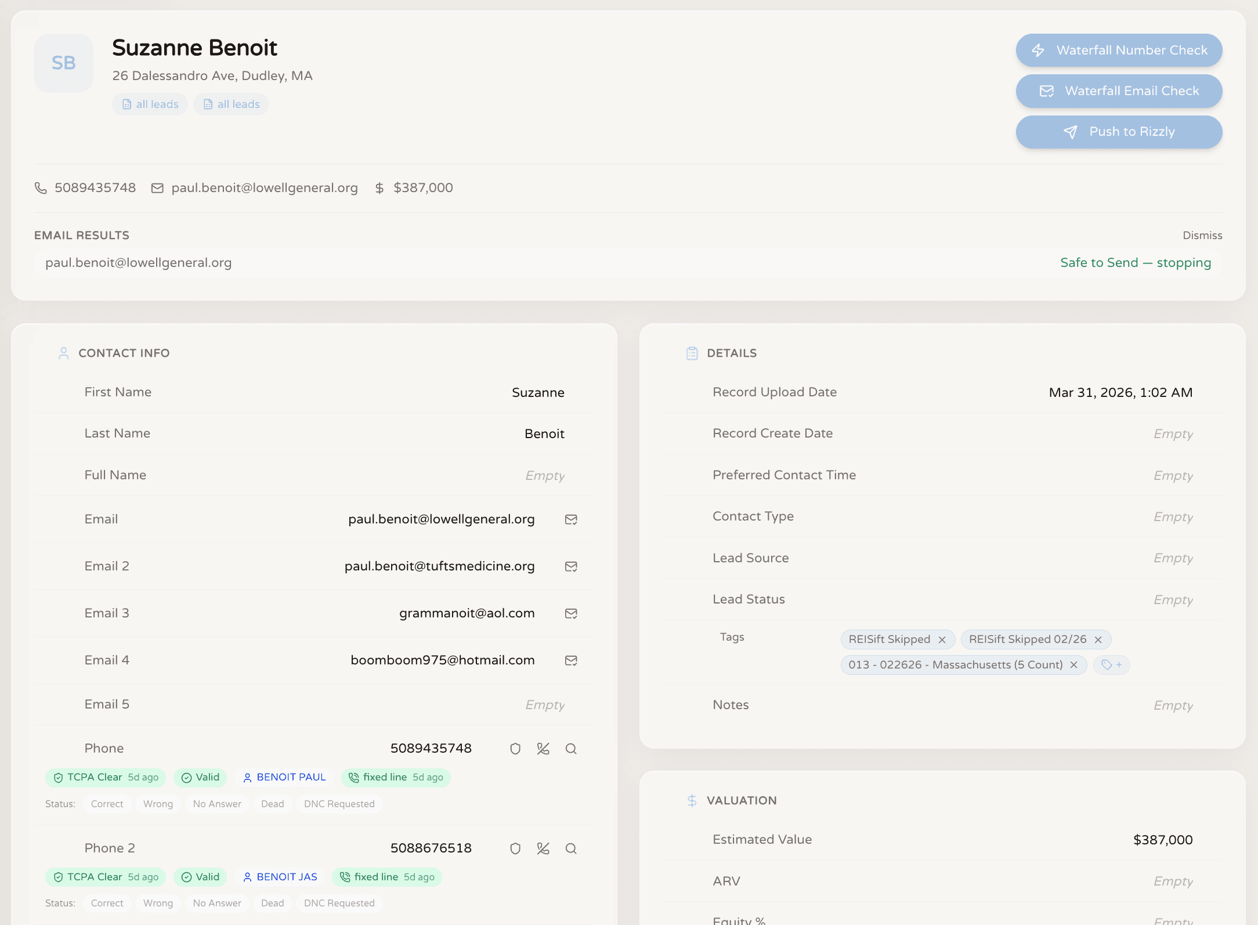Click the BENOIT PAUL owner badge
Screen dimensions: 1258x925
tap(284, 778)
